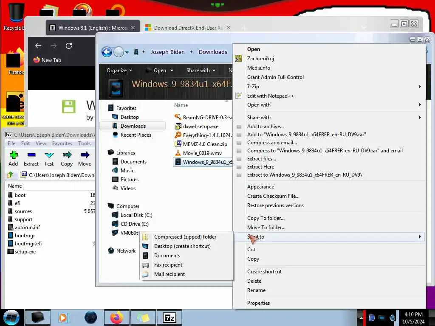This screenshot has width=435, height=326.
Task: Switch to Download DirectX End-User tab
Action: (187, 28)
